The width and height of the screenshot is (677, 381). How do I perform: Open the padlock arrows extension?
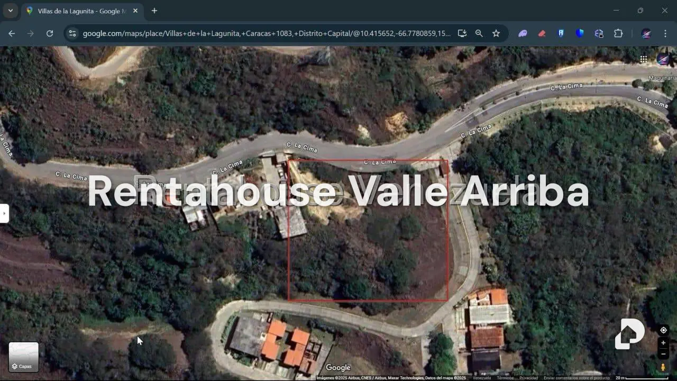(x=599, y=33)
